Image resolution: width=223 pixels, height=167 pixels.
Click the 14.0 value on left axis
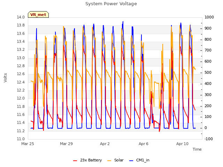click(21, 17)
